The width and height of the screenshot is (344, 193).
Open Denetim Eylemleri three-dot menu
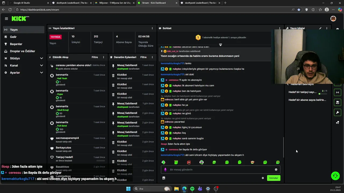[x=152, y=57]
